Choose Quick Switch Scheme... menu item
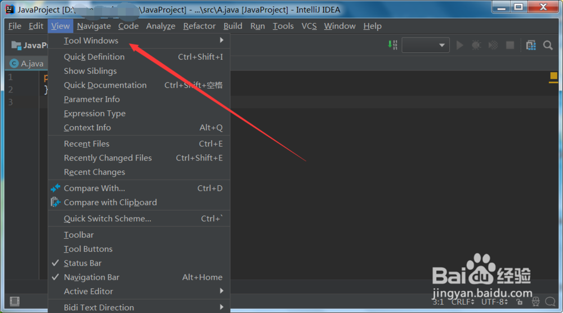563x313 pixels. [139, 218]
